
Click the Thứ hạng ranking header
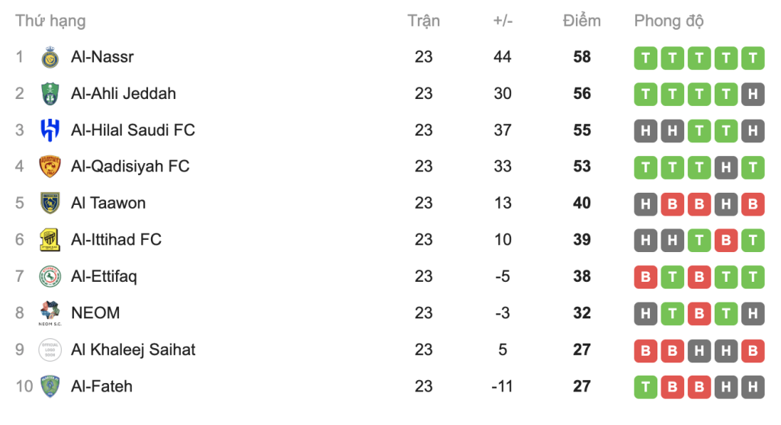[x=50, y=21]
